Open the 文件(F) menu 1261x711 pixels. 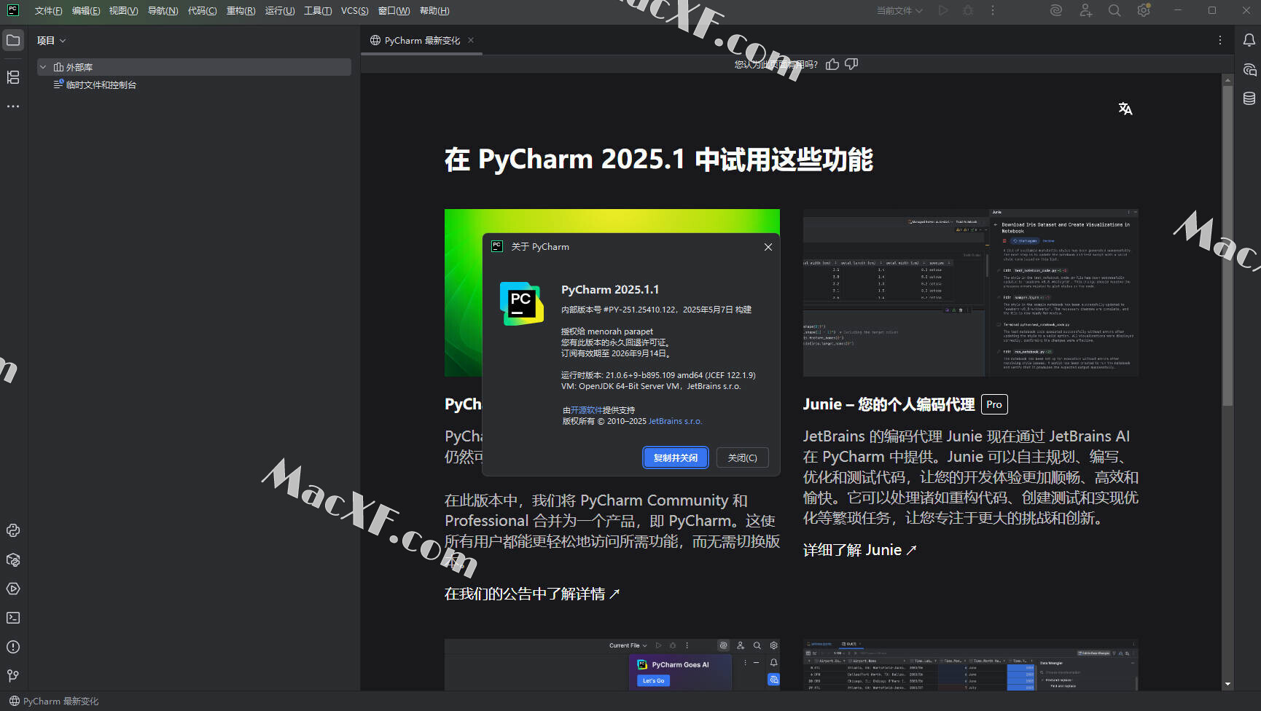pos(49,10)
